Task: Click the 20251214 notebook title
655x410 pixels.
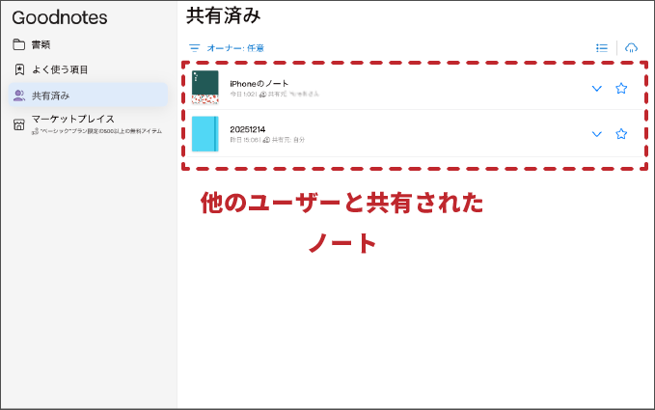Action: coord(247,129)
